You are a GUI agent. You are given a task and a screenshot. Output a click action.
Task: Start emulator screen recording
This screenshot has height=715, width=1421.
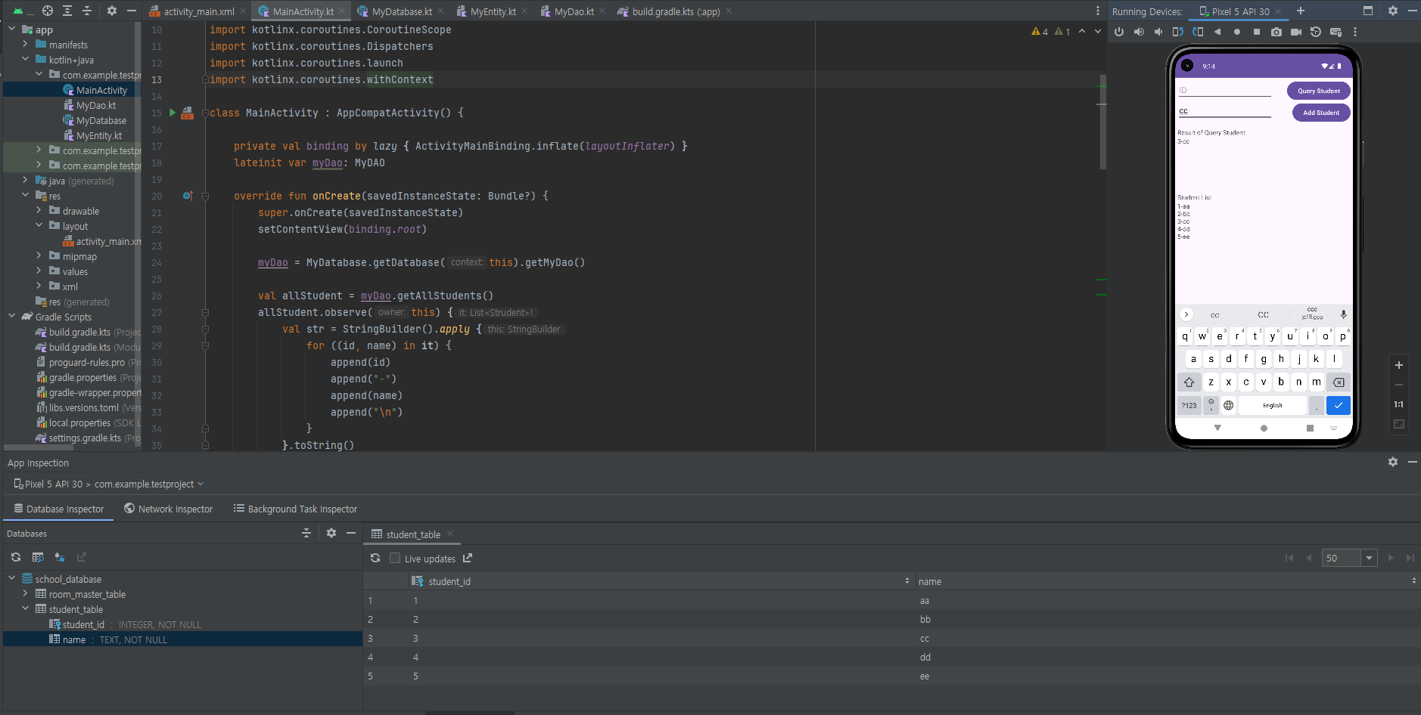pyautogui.click(x=1296, y=32)
